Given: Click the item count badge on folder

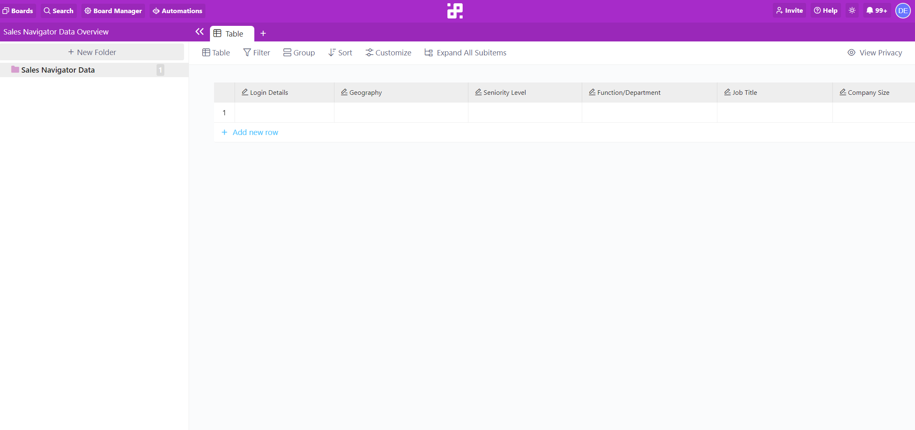Looking at the screenshot, I should pyautogui.click(x=160, y=70).
